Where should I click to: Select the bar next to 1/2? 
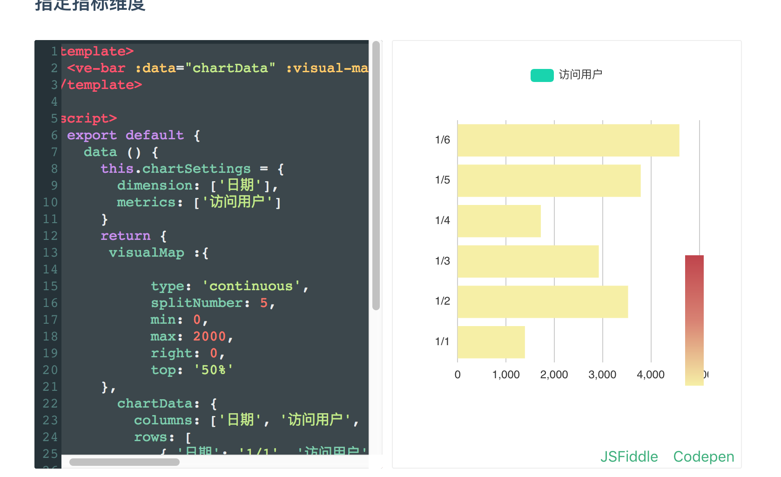pyautogui.click(x=542, y=302)
